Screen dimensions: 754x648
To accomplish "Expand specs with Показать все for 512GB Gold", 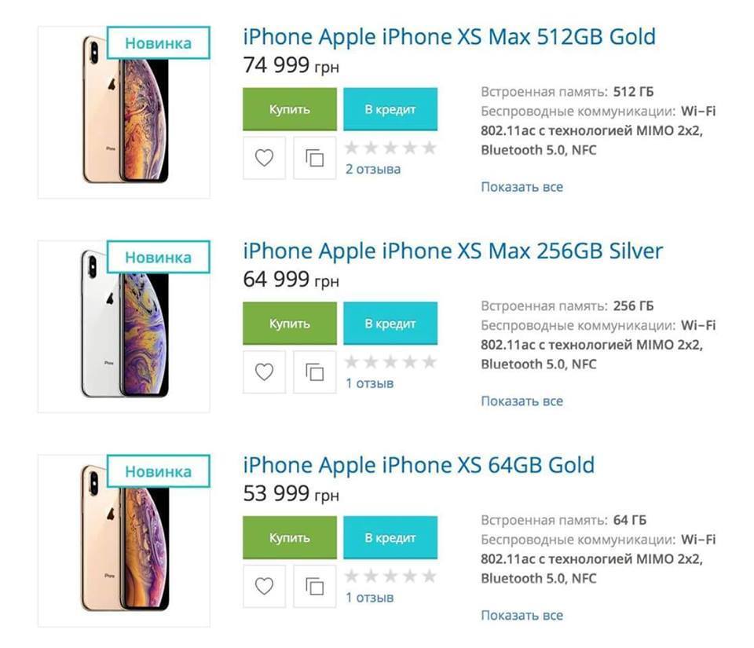I will click(522, 186).
